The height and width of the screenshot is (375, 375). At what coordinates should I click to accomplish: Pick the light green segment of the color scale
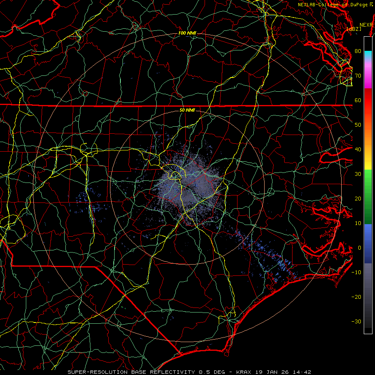coord(368,179)
